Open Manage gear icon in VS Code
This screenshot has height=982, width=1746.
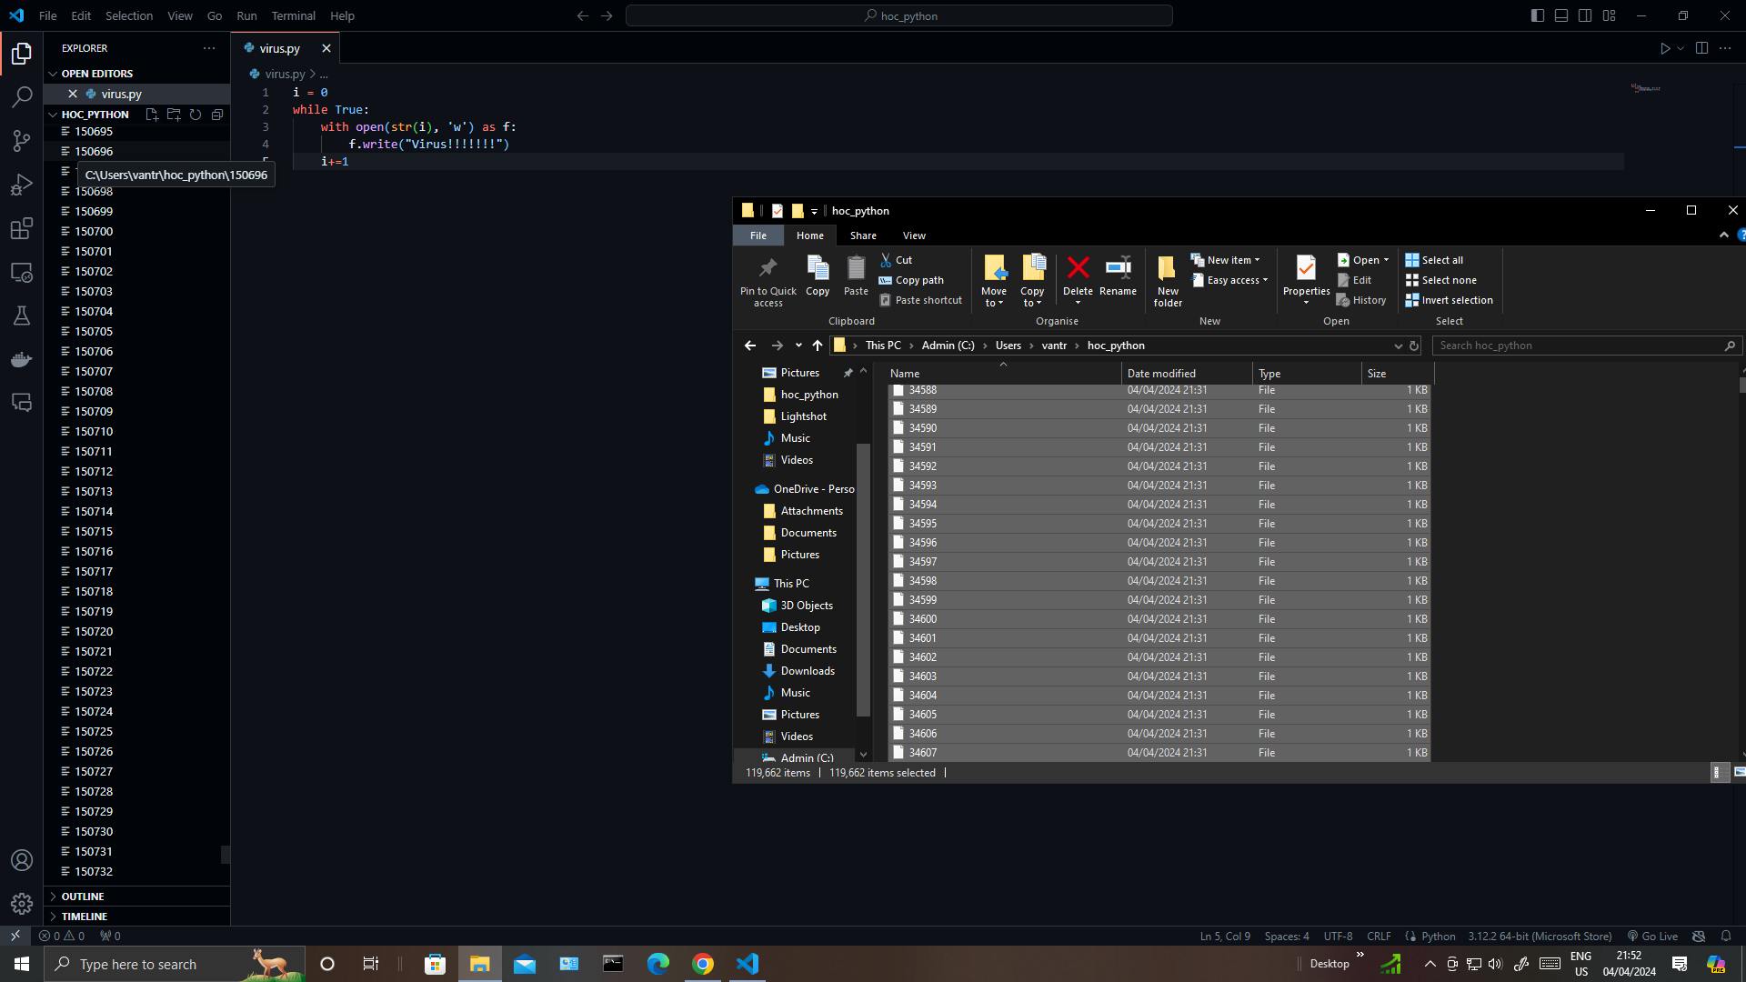pyautogui.click(x=22, y=904)
